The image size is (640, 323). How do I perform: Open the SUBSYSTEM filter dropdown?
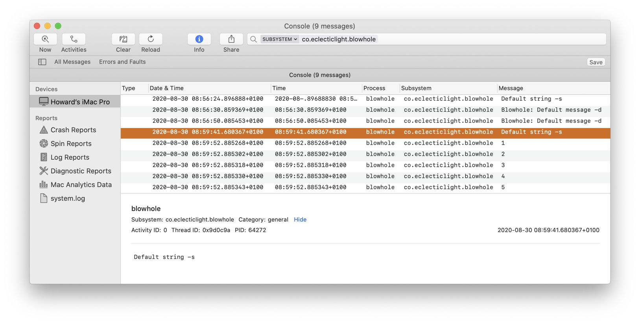coord(279,39)
